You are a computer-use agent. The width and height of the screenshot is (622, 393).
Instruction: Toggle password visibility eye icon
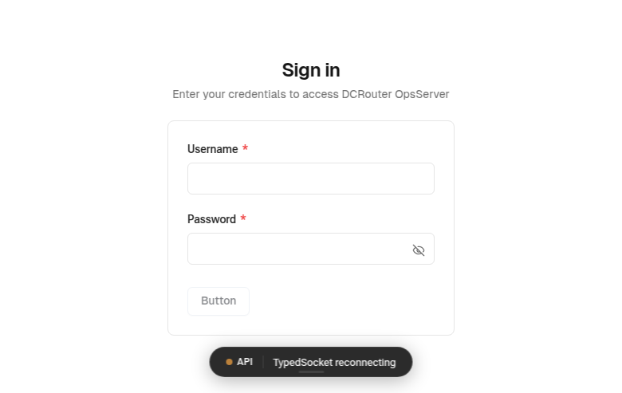[x=418, y=250]
